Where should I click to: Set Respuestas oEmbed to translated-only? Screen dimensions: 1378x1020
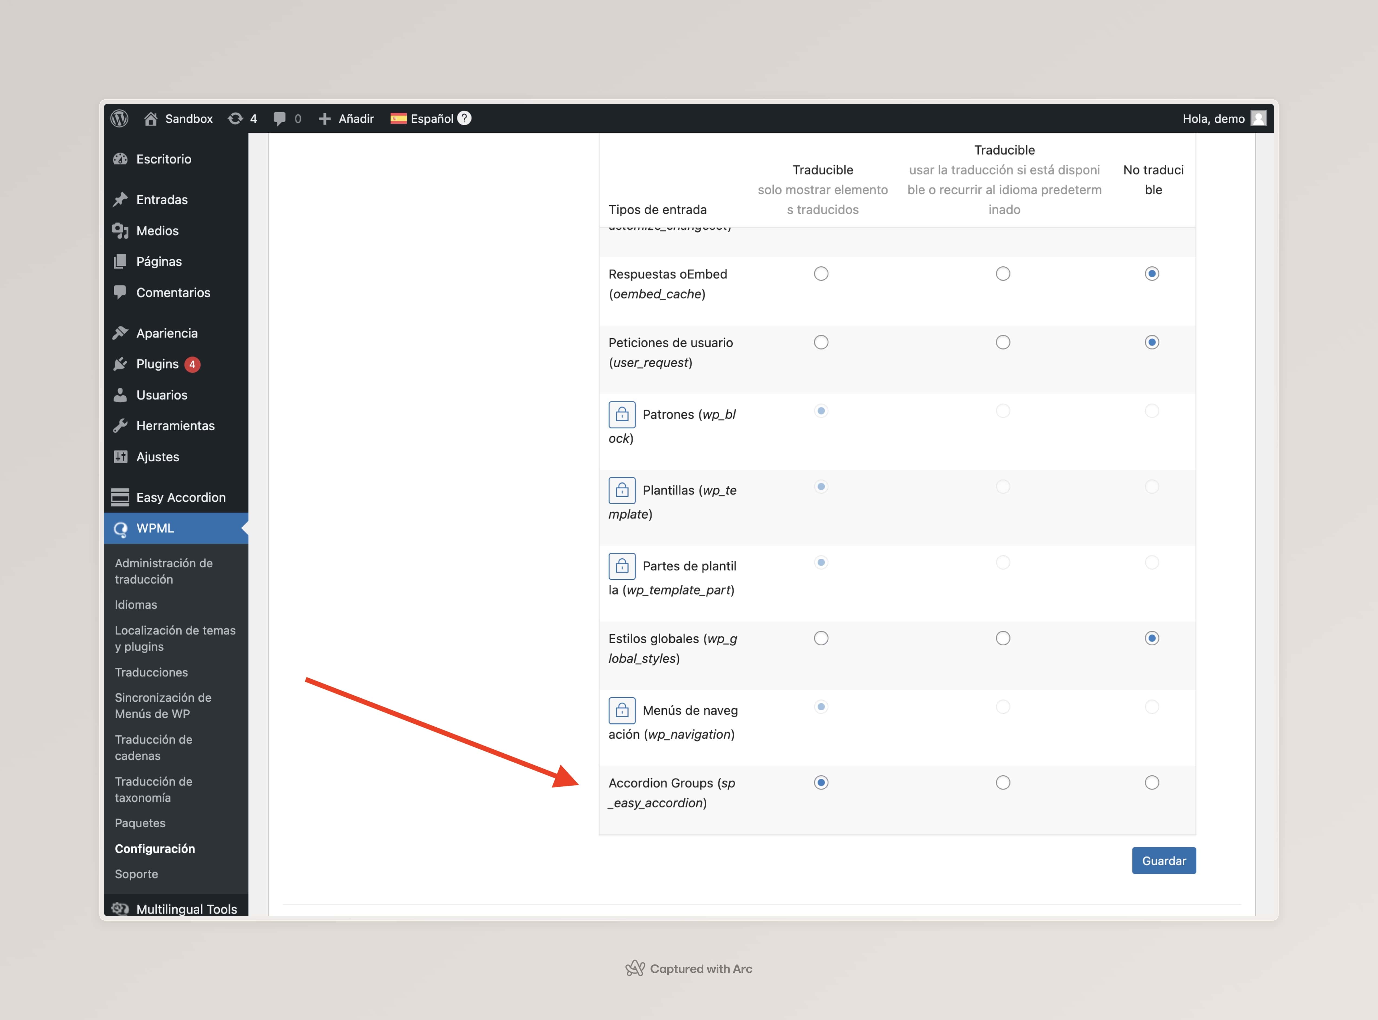[821, 273]
